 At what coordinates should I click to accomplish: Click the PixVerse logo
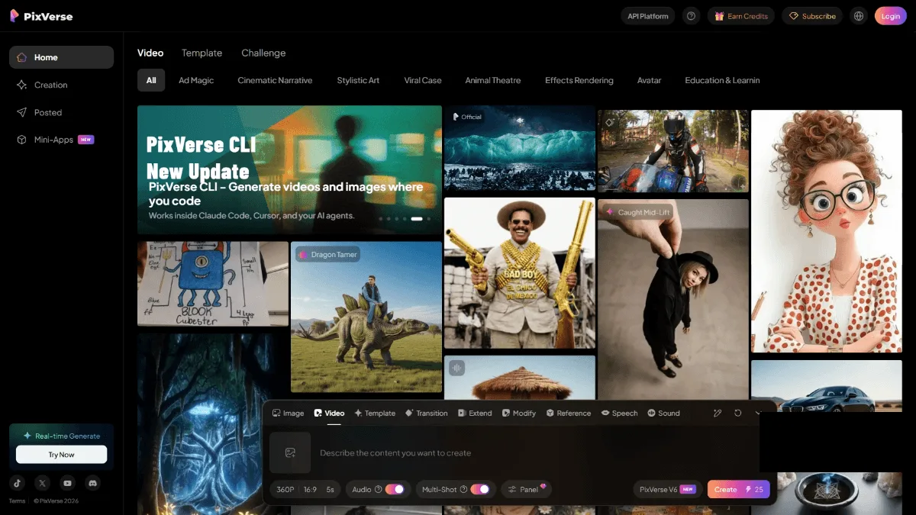tap(41, 15)
